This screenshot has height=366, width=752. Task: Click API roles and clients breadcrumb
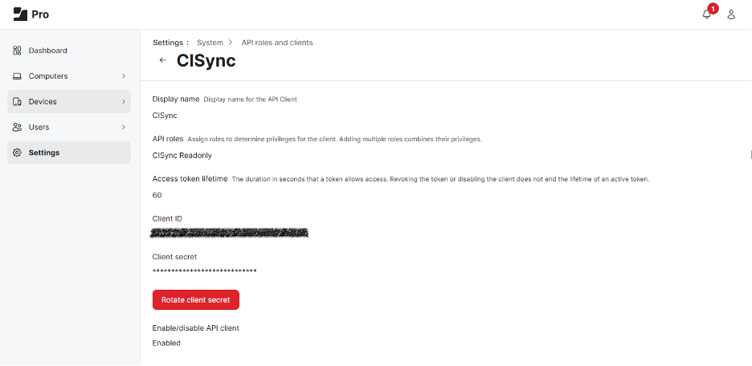[x=277, y=43]
